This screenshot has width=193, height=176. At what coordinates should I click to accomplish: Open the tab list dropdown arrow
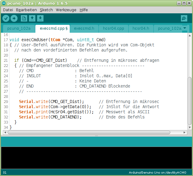[x=185, y=28]
